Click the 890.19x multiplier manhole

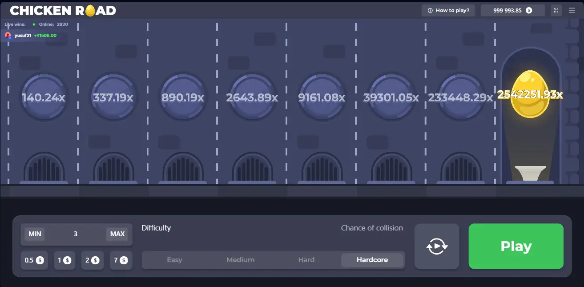(x=183, y=97)
